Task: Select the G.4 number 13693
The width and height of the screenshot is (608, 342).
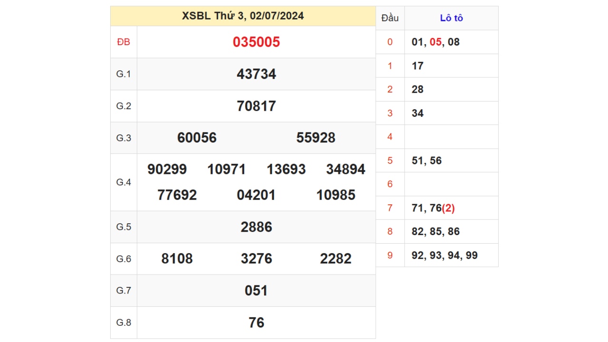Action: [x=286, y=170]
